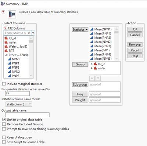Click the quantile value field showing 25

pyautogui.click(x=17, y=93)
